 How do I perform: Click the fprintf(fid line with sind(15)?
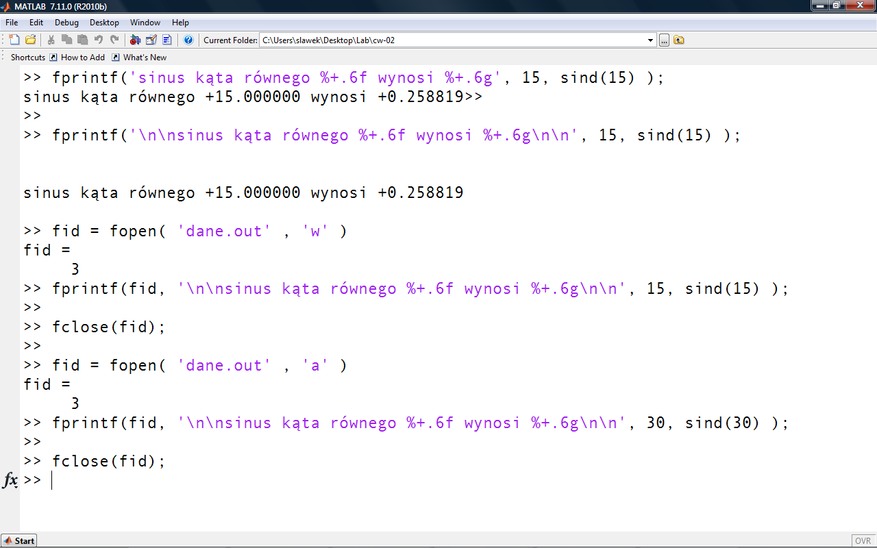coord(406,288)
